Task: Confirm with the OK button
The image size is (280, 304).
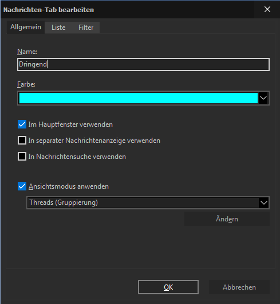Action: point(168,287)
